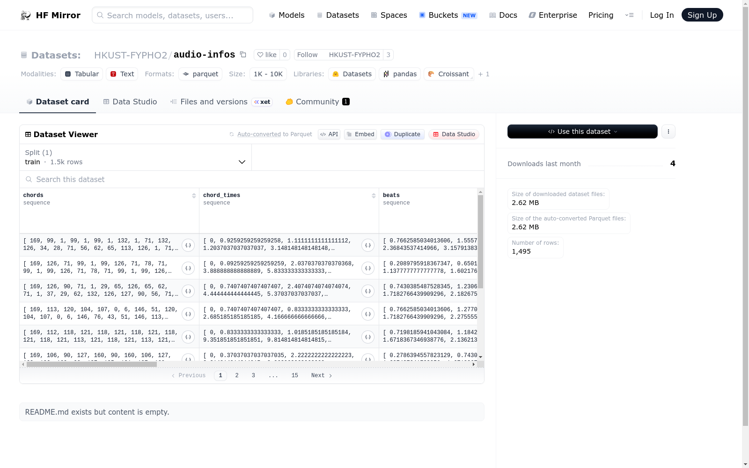Show the +1 more libraries
749x468 pixels.
(x=484, y=74)
